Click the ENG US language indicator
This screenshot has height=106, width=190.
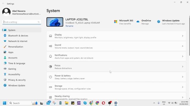click(164, 103)
